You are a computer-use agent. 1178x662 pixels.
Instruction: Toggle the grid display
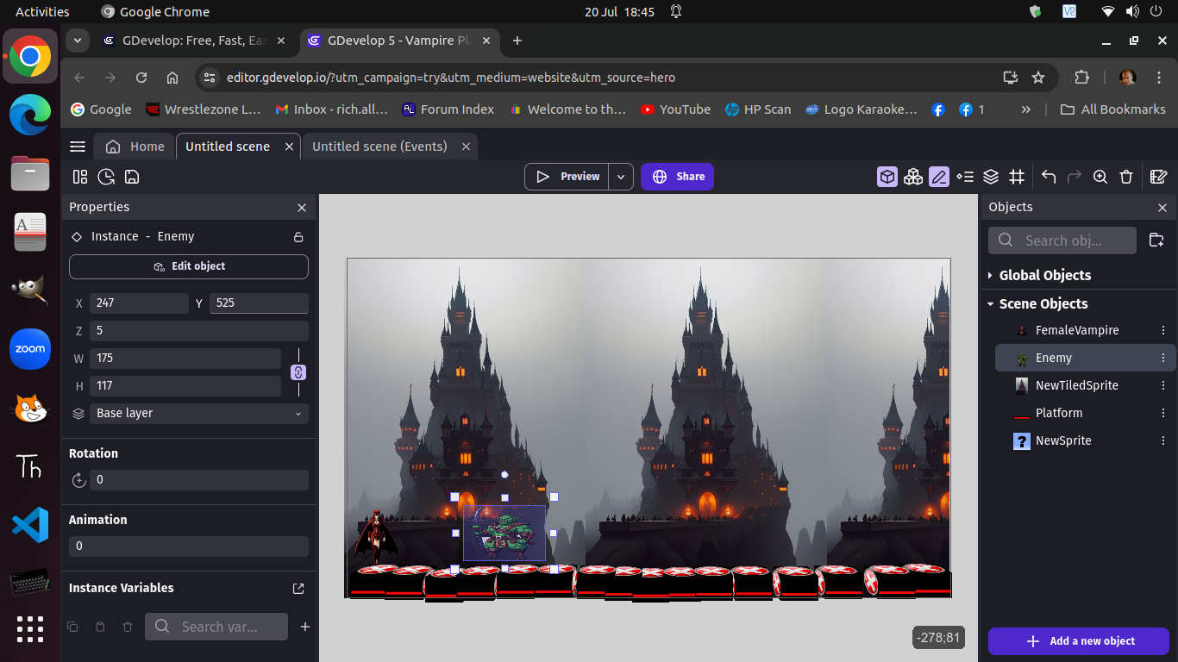tap(1017, 177)
